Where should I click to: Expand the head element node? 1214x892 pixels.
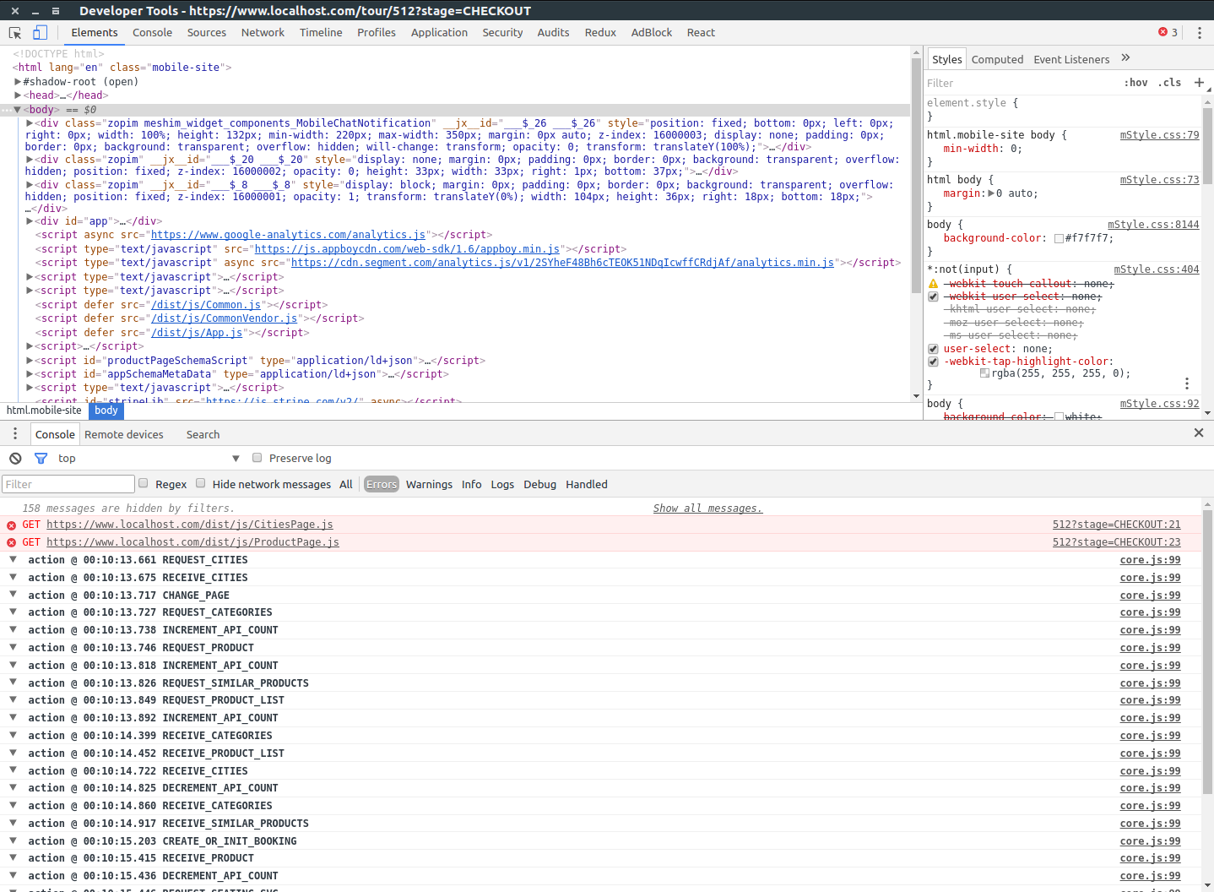(x=18, y=95)
